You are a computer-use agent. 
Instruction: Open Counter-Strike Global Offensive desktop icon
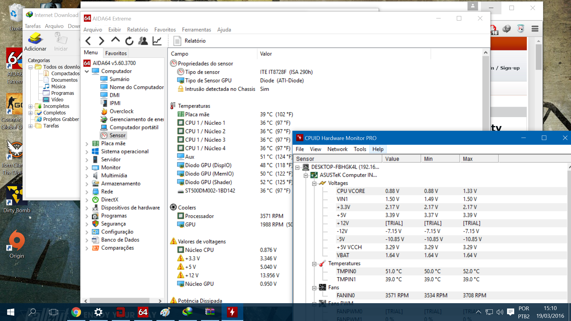[12, 111]
